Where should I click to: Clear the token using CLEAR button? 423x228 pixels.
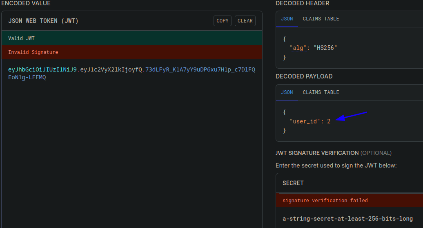pos(245,21)
